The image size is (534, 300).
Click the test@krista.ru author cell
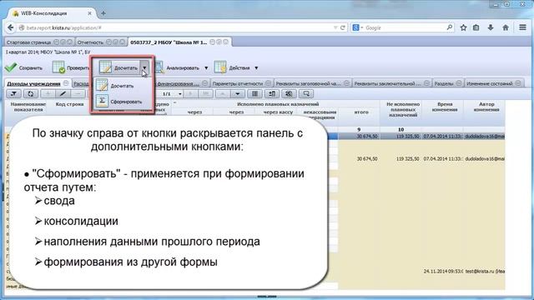(x=485, y=272)
